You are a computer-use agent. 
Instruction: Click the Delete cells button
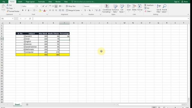(x=134, y=8)
